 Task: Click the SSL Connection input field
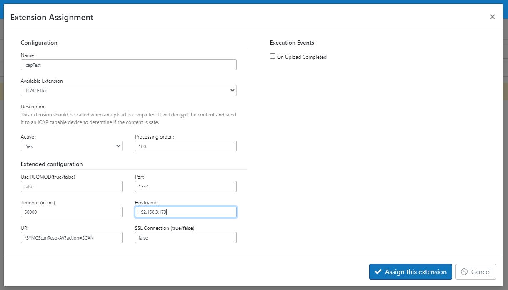(x=185, y=237)
